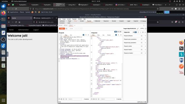Switch Response view to Render
Image resolution: width=185 pixels, height=104 pixels.
109,35
